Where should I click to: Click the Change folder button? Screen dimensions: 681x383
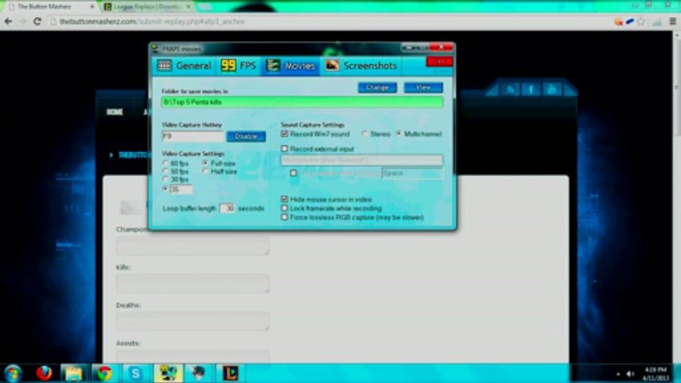(x=377, y=87)
